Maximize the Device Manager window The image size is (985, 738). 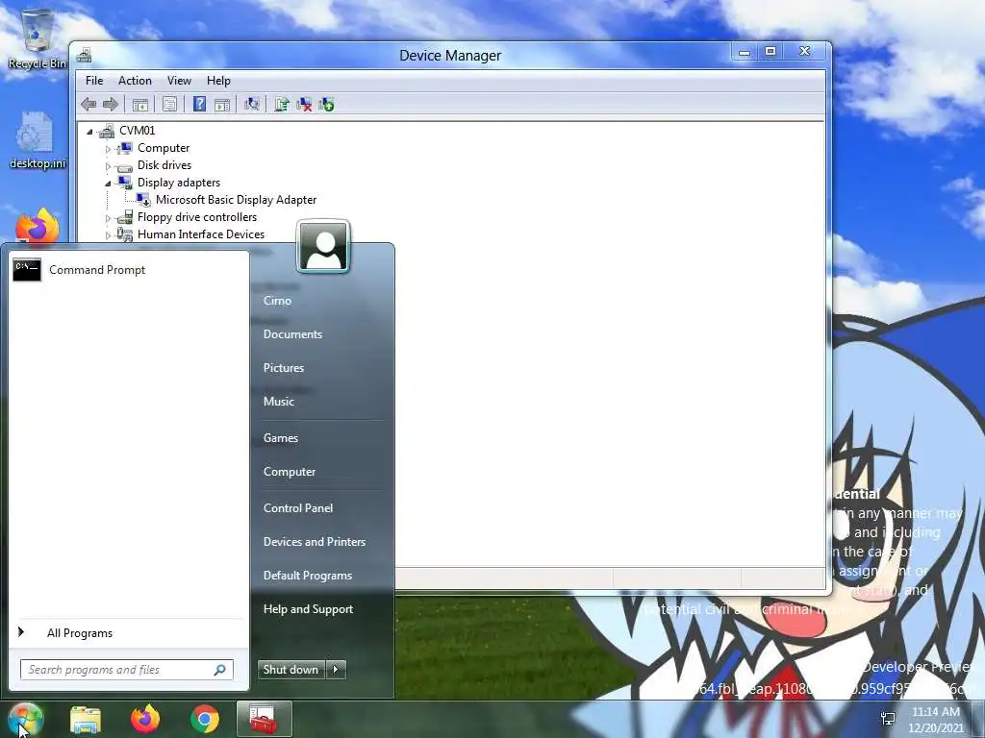tap(770, 52)
